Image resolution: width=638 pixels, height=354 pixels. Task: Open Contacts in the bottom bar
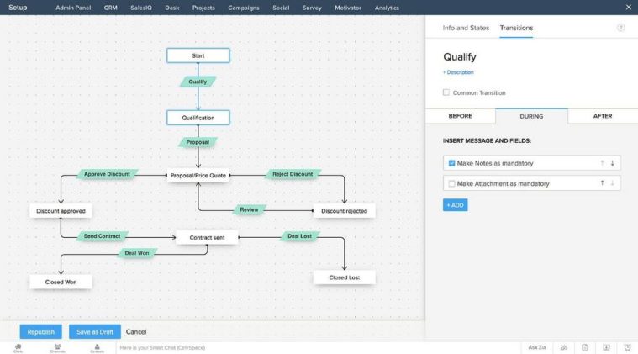[x=97, y=347]
